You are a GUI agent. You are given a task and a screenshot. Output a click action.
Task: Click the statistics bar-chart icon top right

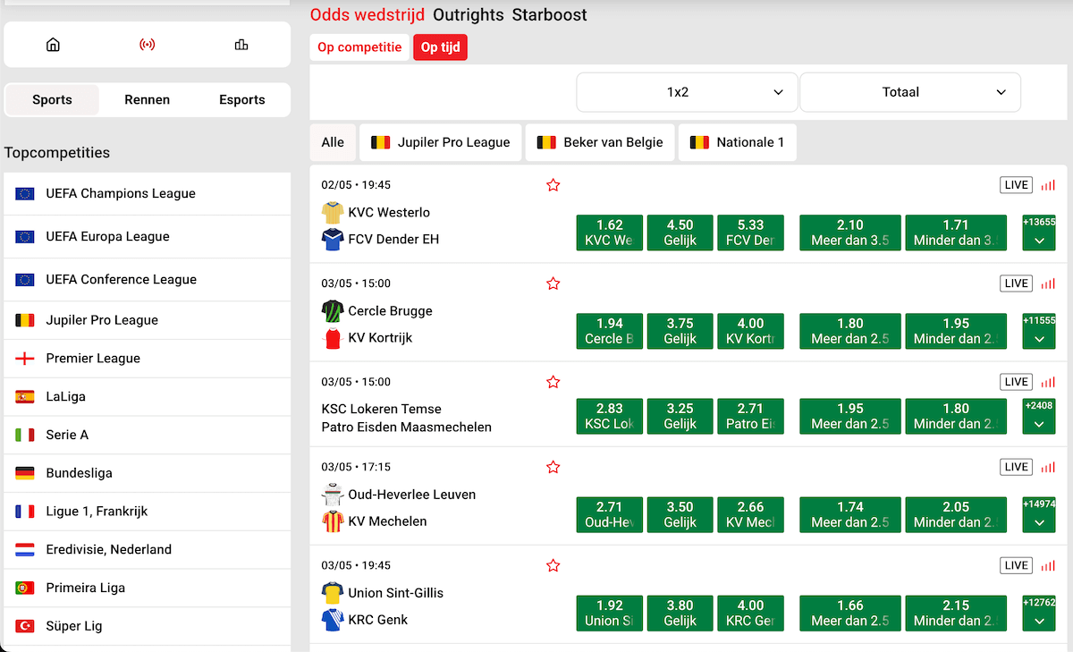pos(241,43)
